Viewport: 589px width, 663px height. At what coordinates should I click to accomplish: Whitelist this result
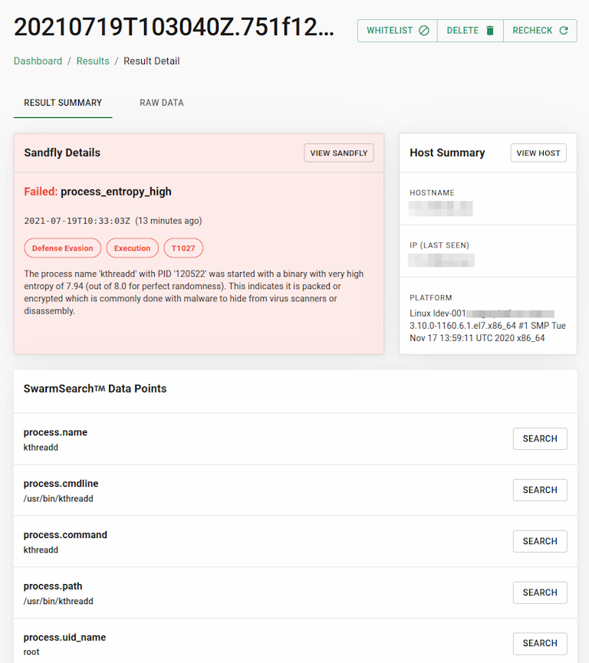click(397, 31)
